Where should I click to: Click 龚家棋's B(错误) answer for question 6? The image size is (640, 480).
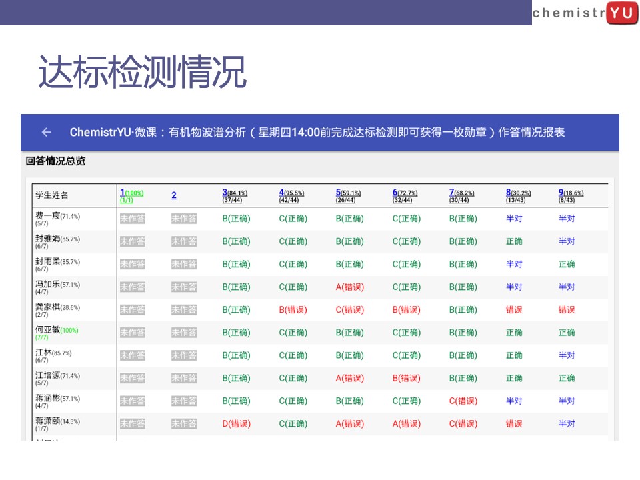point(407,310)
